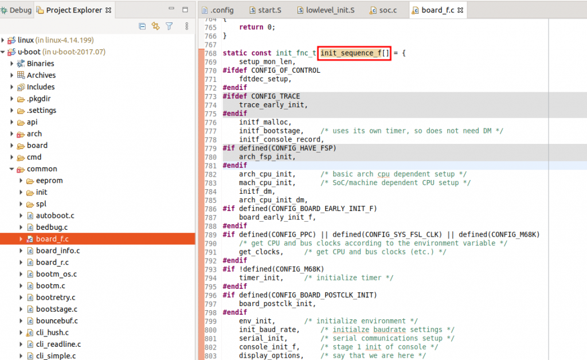This screenshot has width=587, height=360.
Task: Switch to the start.S editor tab
Action: pos(265,10)
